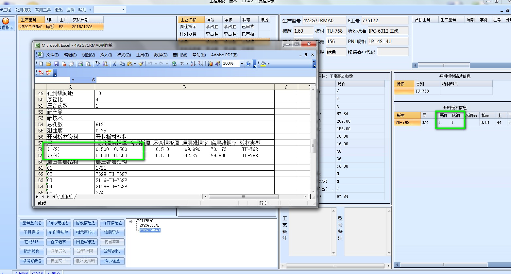Screen dimensions: 511x274
Task: Click the Paste clipboard icon
Action: (129, 64)
